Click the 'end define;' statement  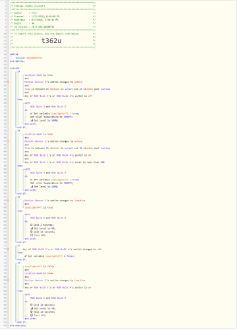pos(17,61)
